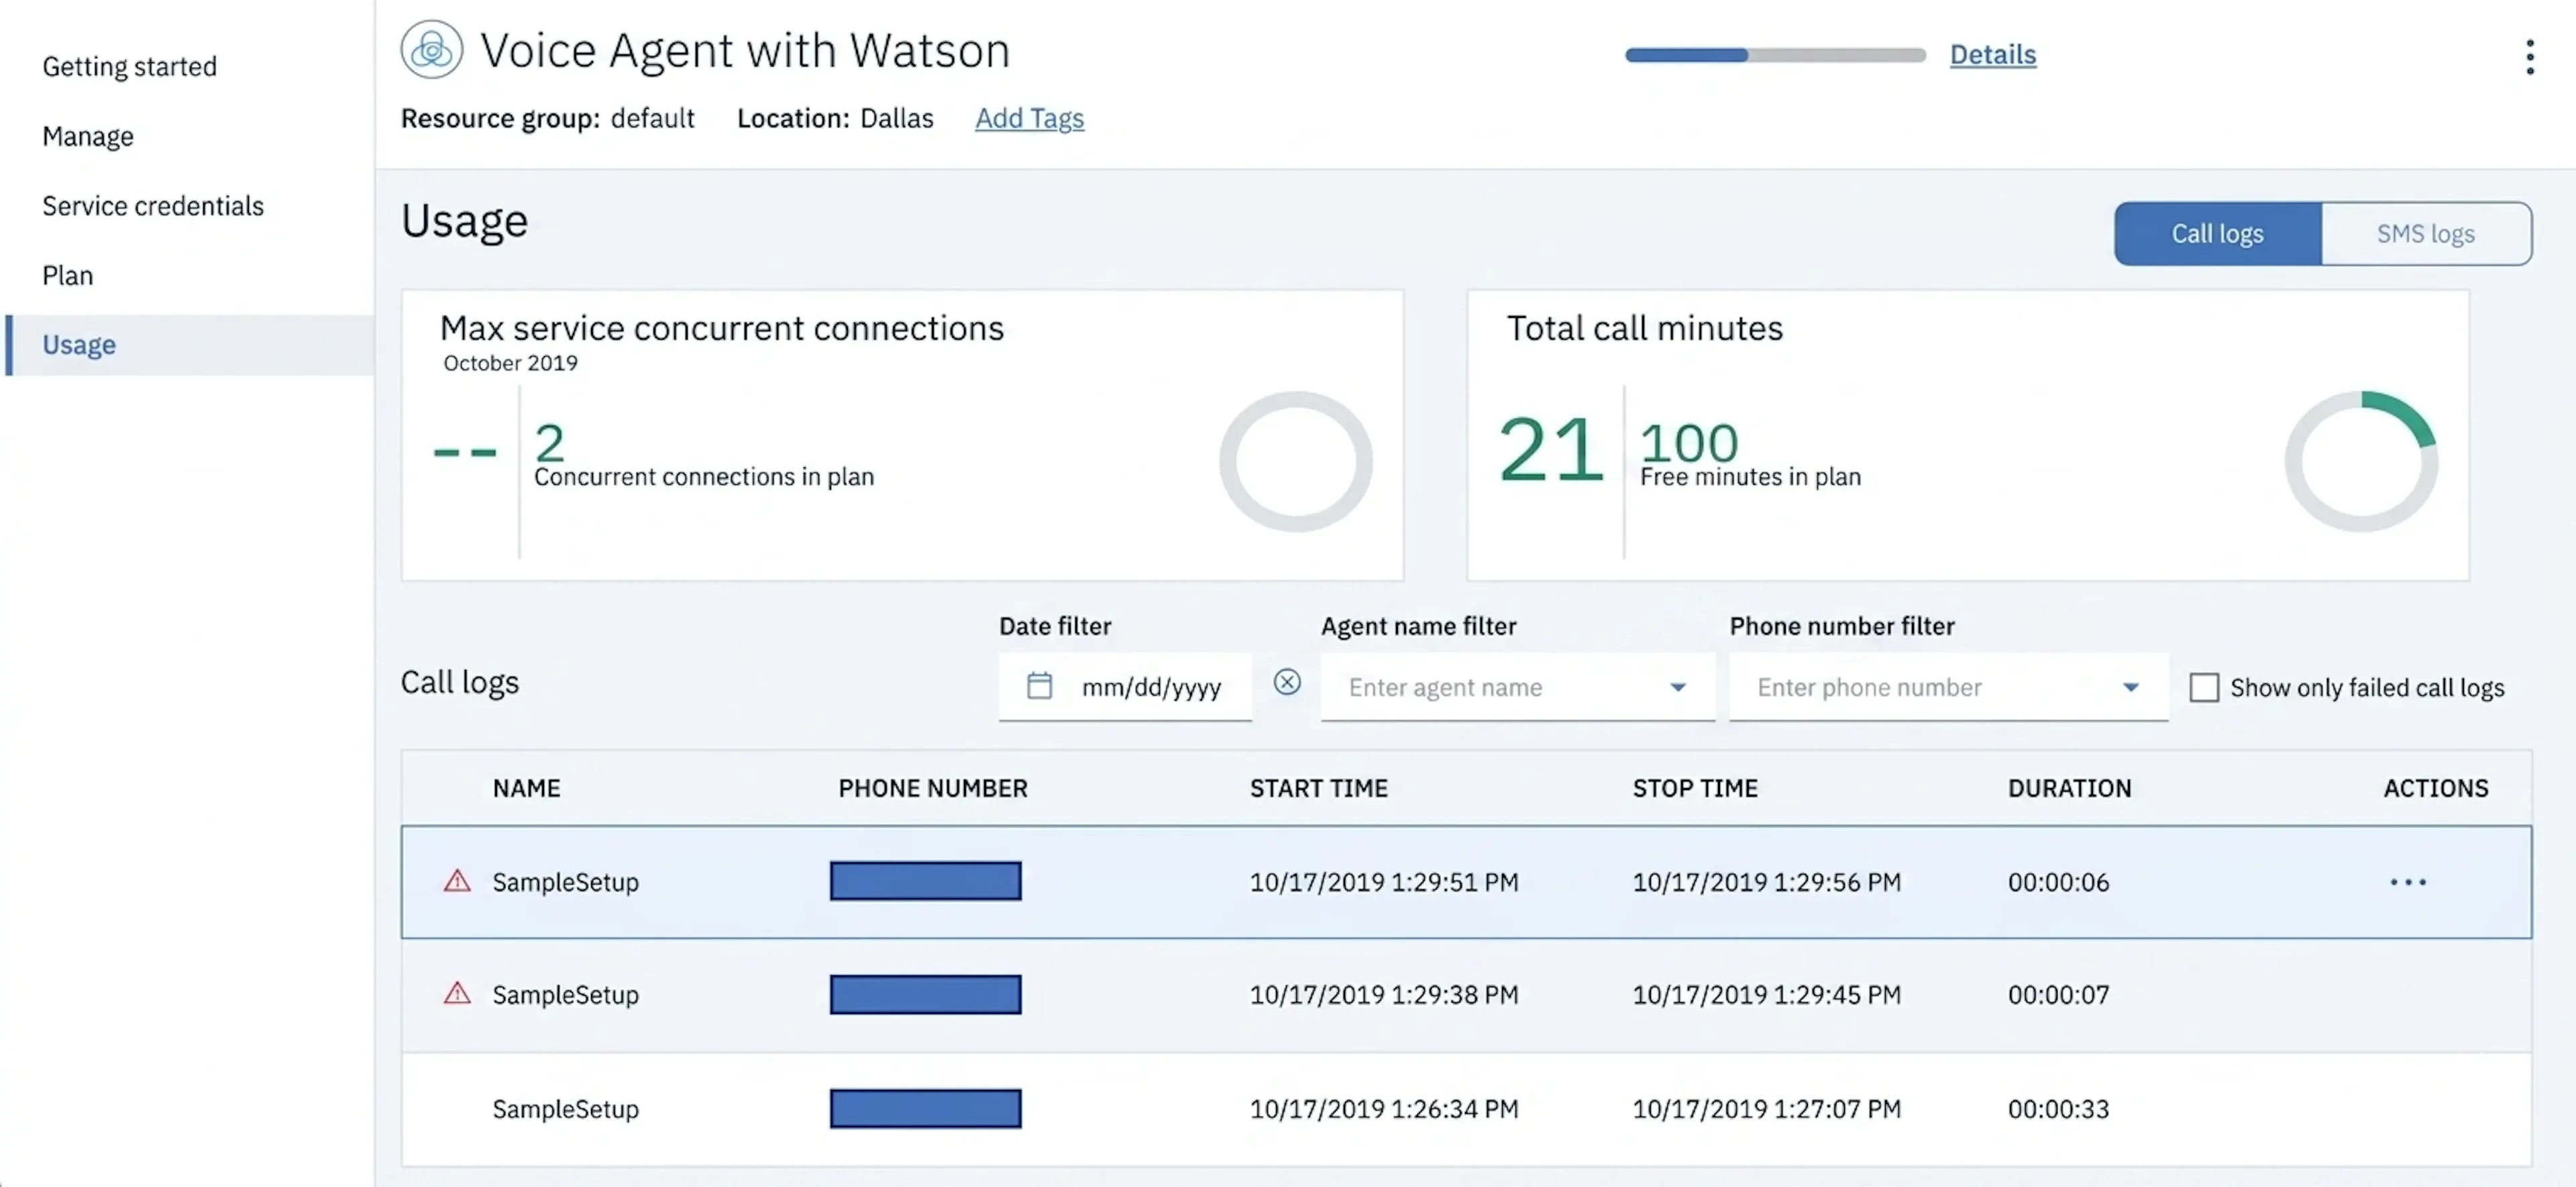Viewport: 2576px width, 1187px height.
Task: Click the STOP TIME column header
Action: pos(1694,788)
